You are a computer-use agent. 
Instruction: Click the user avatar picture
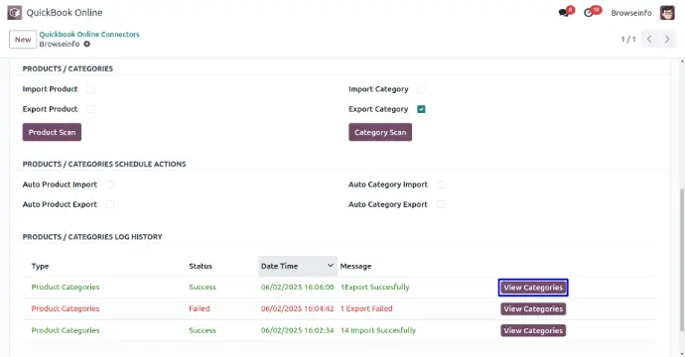click(x=667, y=13)
